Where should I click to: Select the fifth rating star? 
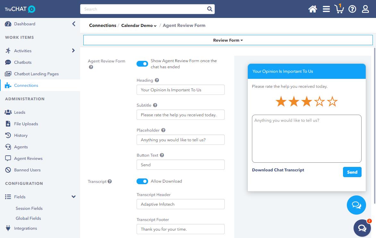pos(332,102)
